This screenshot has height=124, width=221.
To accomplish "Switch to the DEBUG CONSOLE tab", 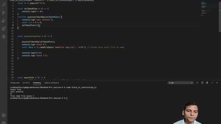I will [51, 83].
